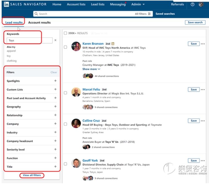
Task: Save Karen Branson as a lead
Action: (x=194, y=44)
